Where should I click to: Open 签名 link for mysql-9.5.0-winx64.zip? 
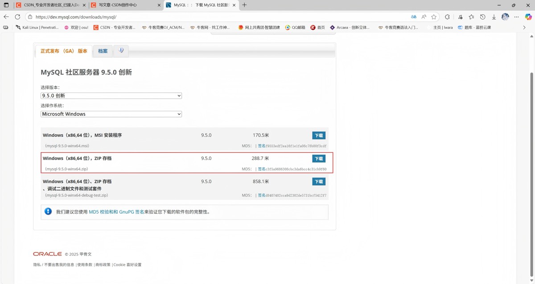point(262,169)
